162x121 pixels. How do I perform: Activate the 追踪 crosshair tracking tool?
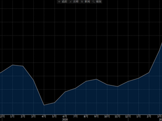click(x=61, y=2)
